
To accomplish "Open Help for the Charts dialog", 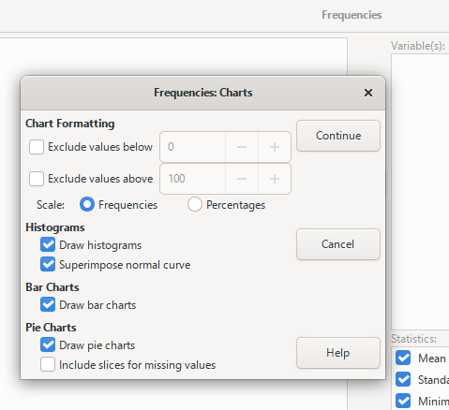I will coord(338,353).
